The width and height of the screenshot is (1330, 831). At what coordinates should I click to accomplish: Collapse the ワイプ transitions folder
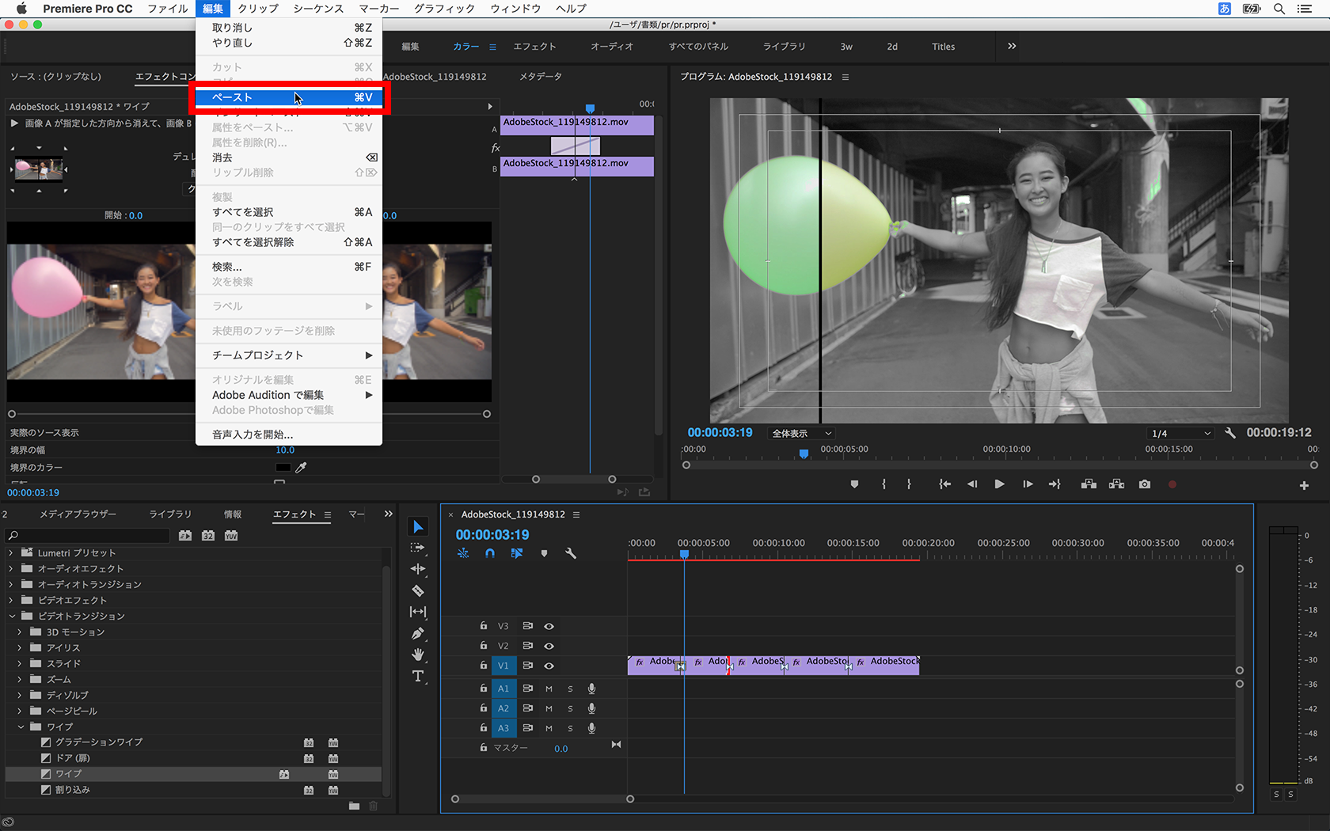pos(21,727)
